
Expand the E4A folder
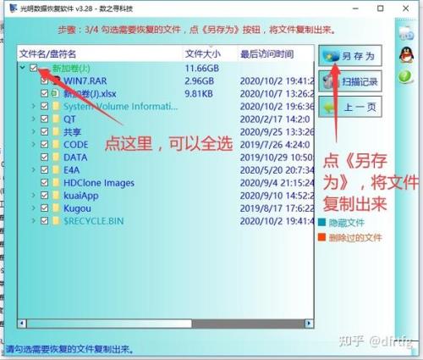(33, 169)
